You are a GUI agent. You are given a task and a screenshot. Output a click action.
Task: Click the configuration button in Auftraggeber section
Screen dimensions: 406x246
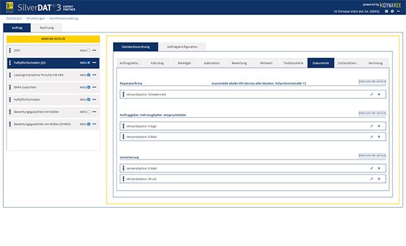372,113
